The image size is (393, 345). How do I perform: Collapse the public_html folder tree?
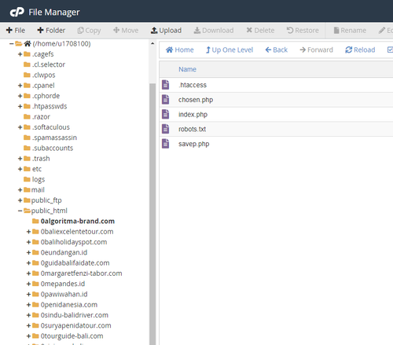coord(20,211)
